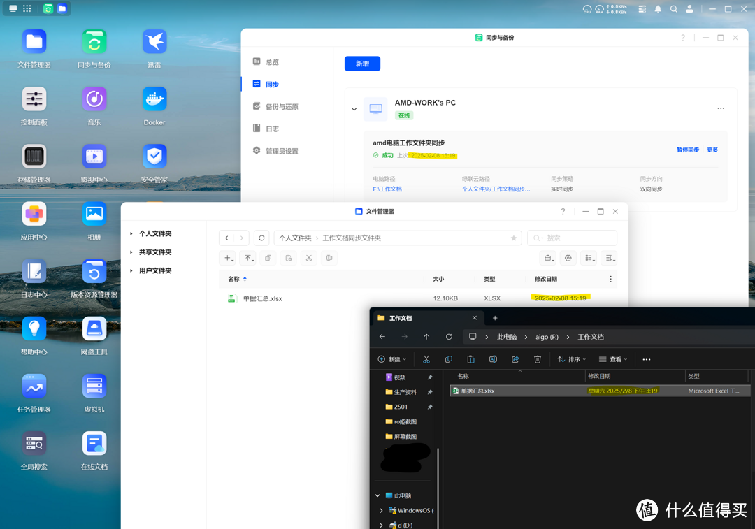
Task: Select 单据汇总.xlsx in 文件管理器 list
Action: (x=262, y=298)
